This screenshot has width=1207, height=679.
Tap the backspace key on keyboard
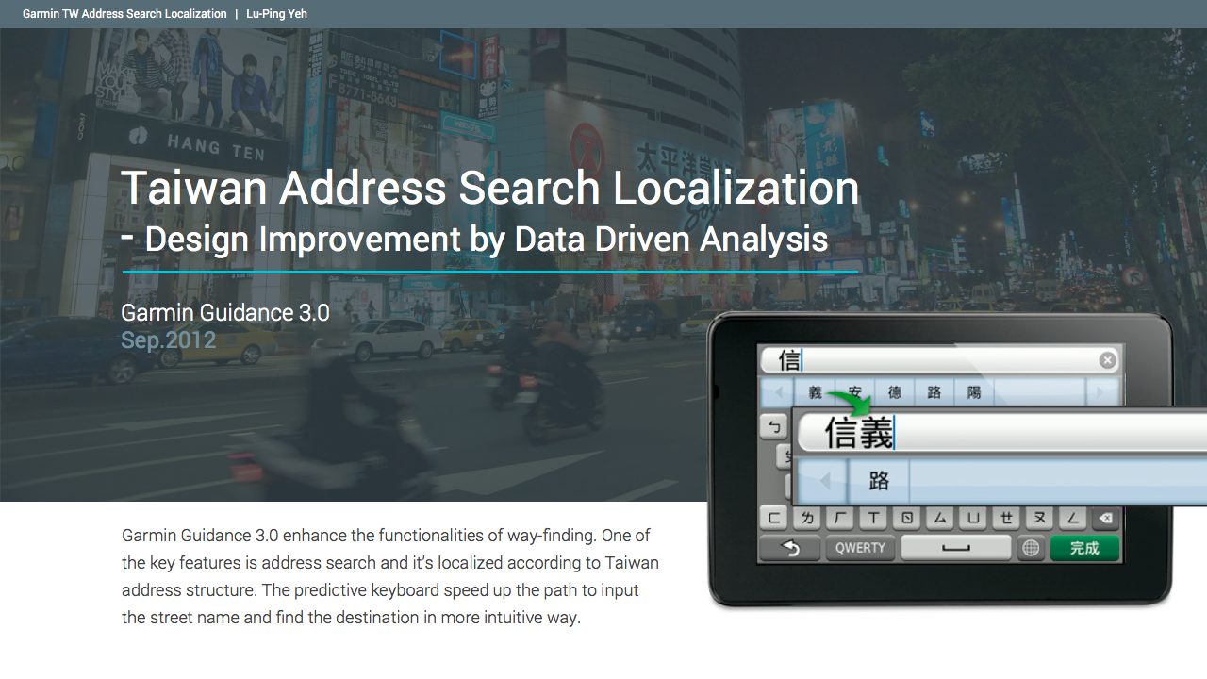[1105, 518]
